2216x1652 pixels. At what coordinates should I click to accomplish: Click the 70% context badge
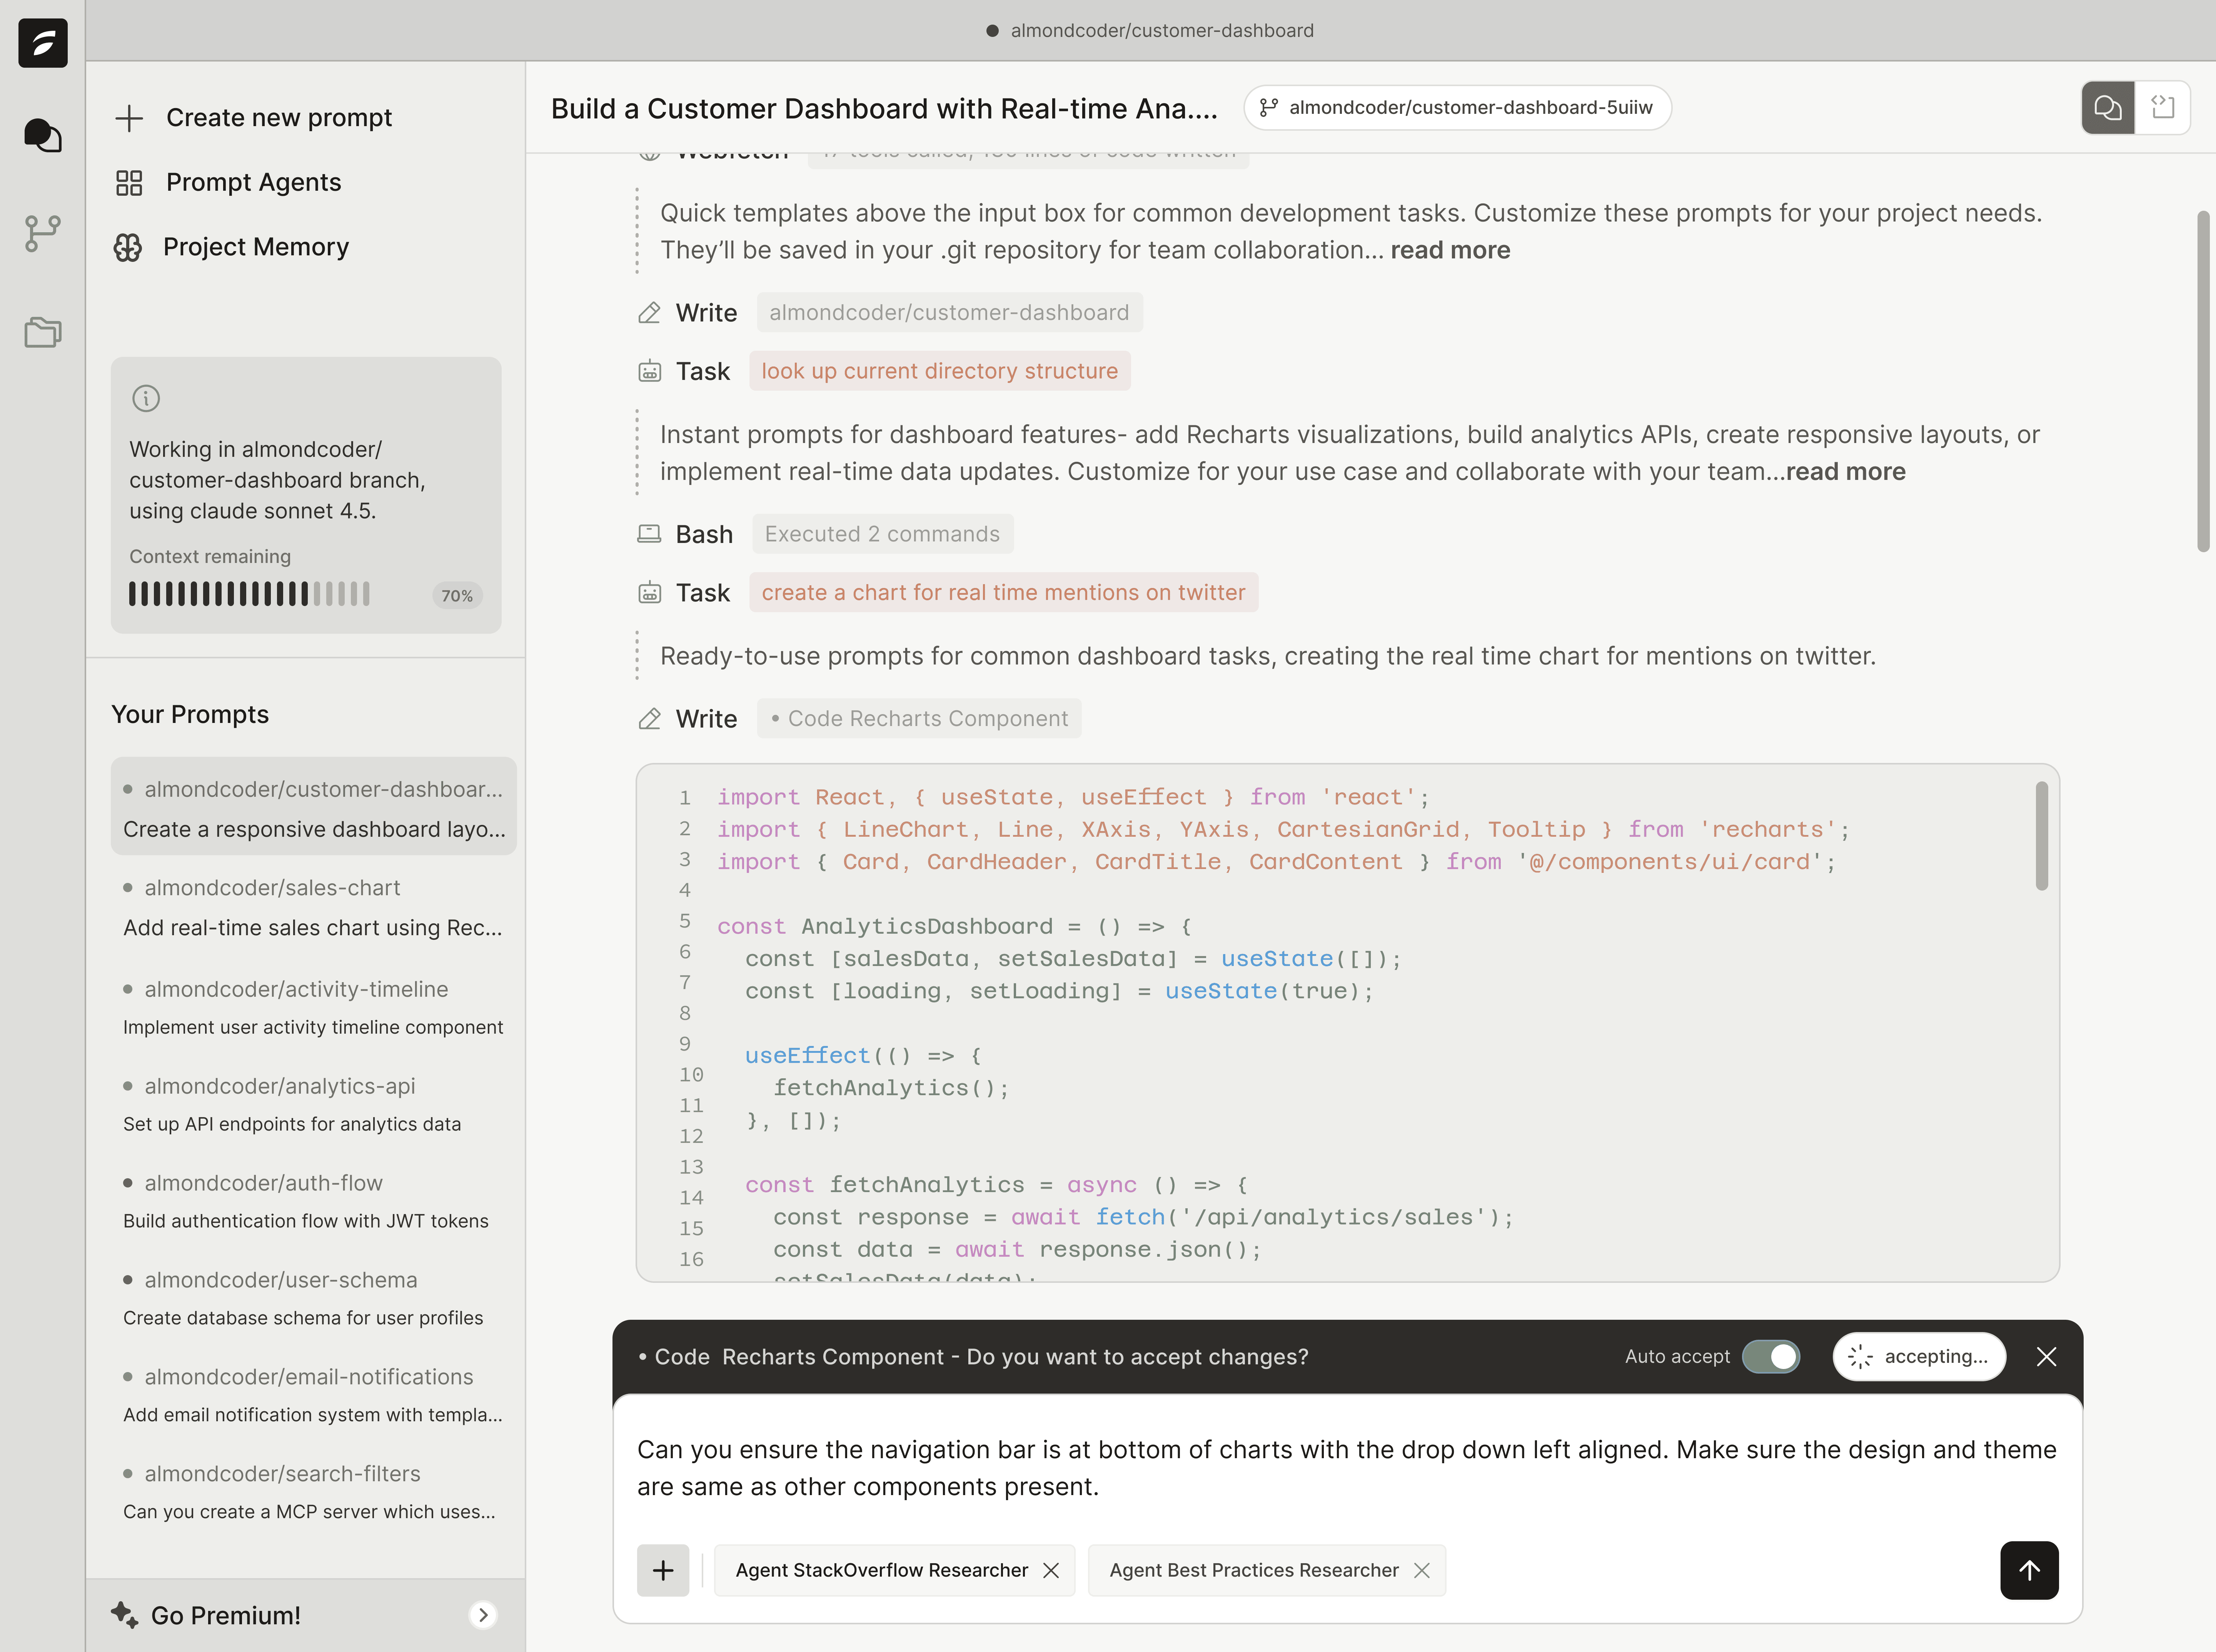pos(457,596)
